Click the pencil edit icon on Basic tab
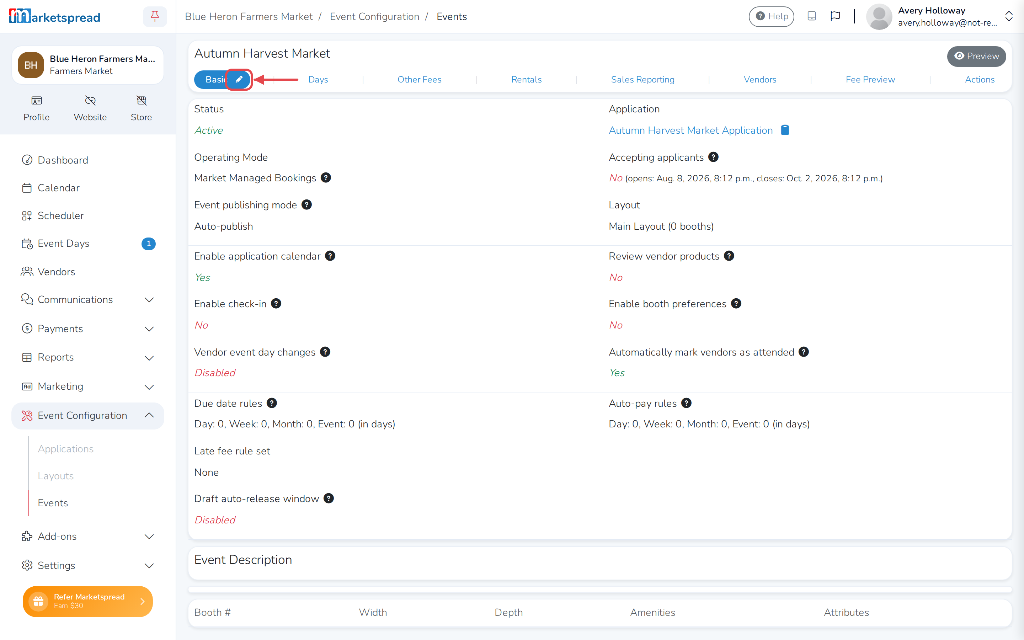The height and width of the screenshot is (640, 1024). [x=239, y=80]
